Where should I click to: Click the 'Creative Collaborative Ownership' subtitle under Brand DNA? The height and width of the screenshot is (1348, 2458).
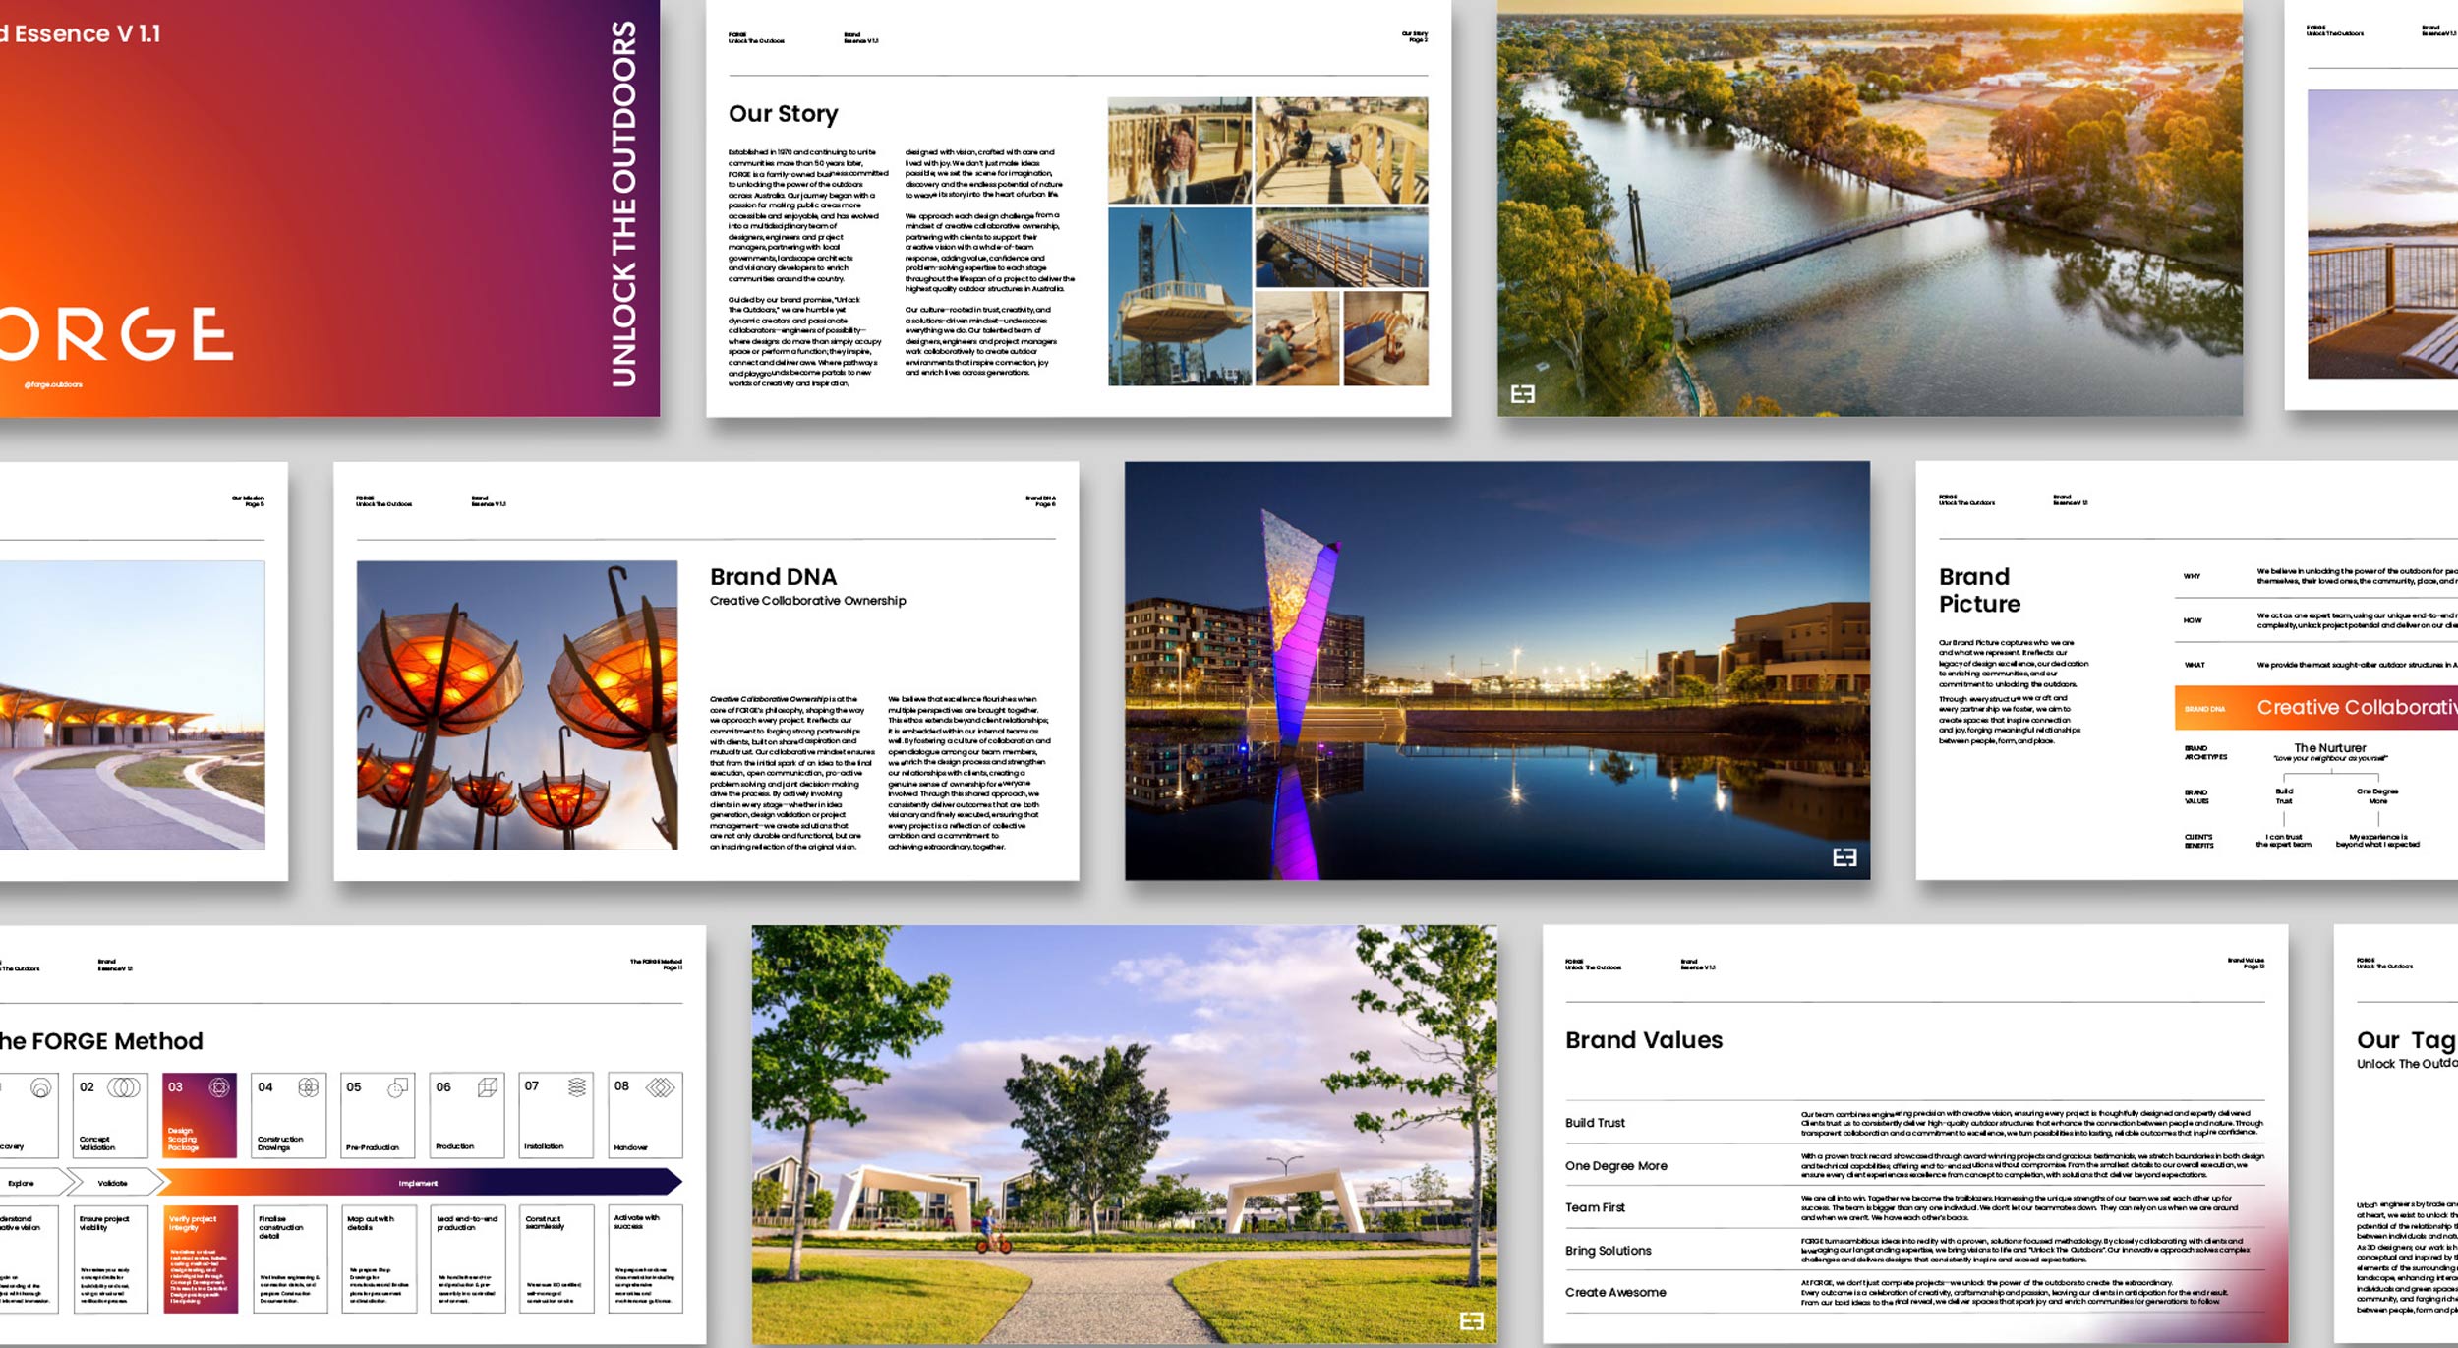tap(808, 601)
